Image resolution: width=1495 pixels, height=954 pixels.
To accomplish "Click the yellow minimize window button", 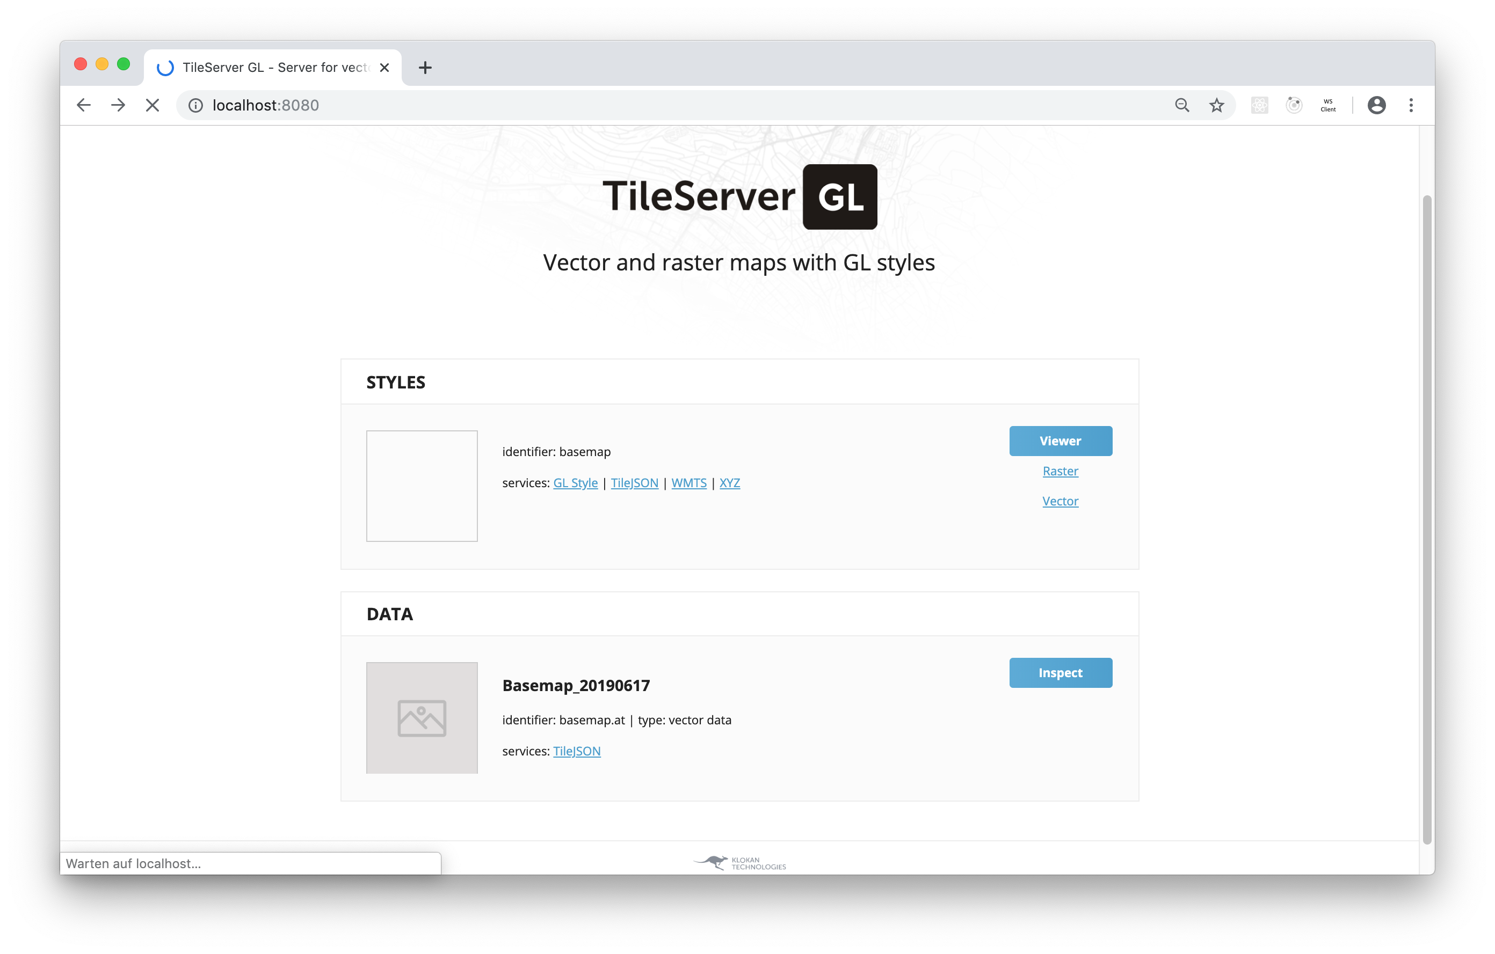I will pos(103,64).
